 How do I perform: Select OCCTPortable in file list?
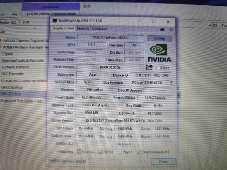click(13, 74)
